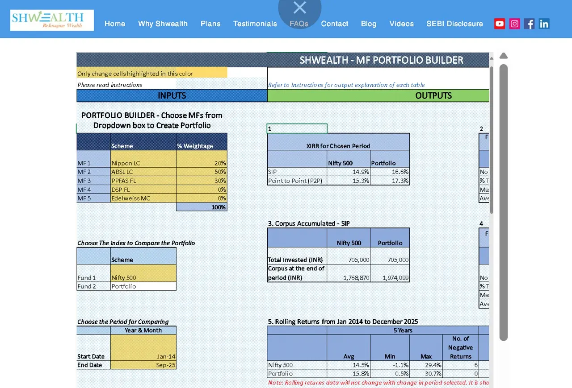
Task: Open the MF 2 dropdown showing ABSL LC
Action: [143, 172]
